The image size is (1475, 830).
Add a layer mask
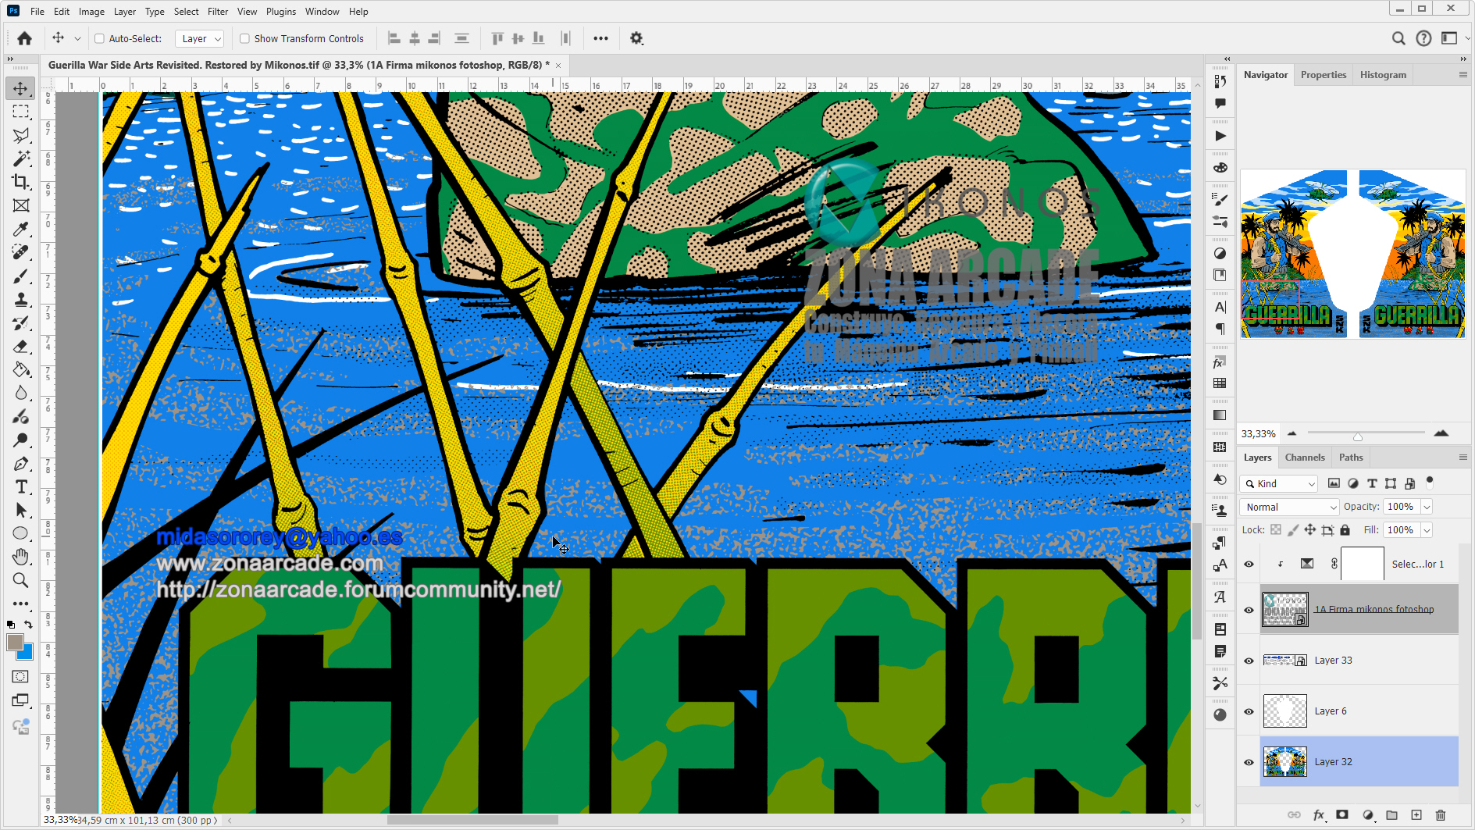pyautogui.click(x=1342, y=815)
